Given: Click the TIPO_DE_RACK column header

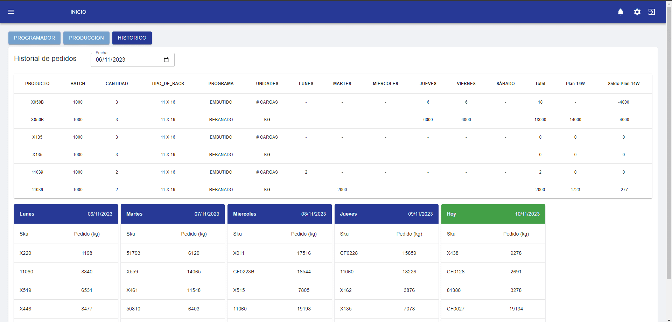Looking at the screenshot, I should 168,84.
